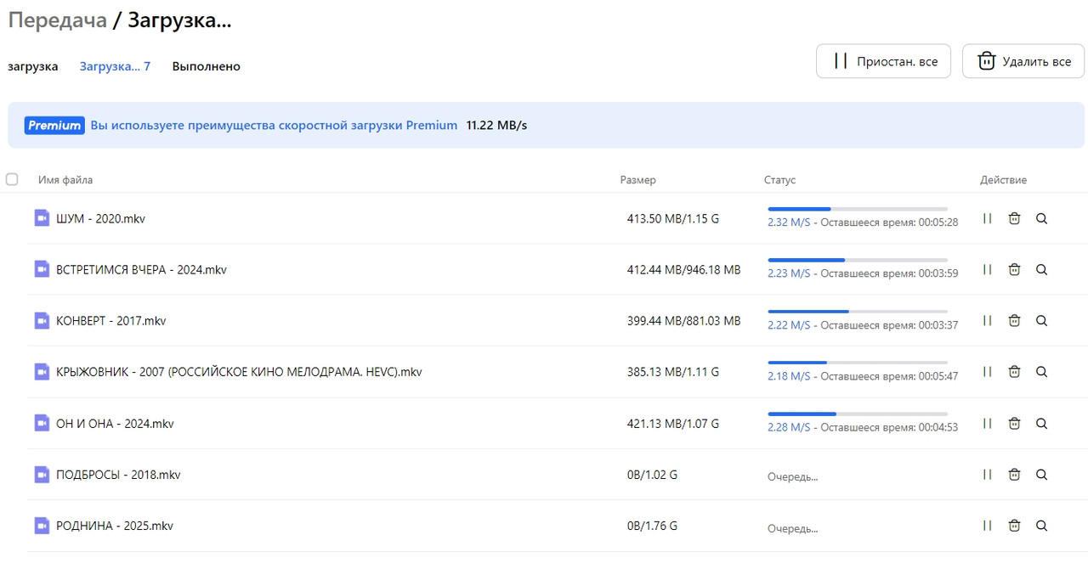Click Размер column header
Screen dimensions: 1088x580
point(637,180)
